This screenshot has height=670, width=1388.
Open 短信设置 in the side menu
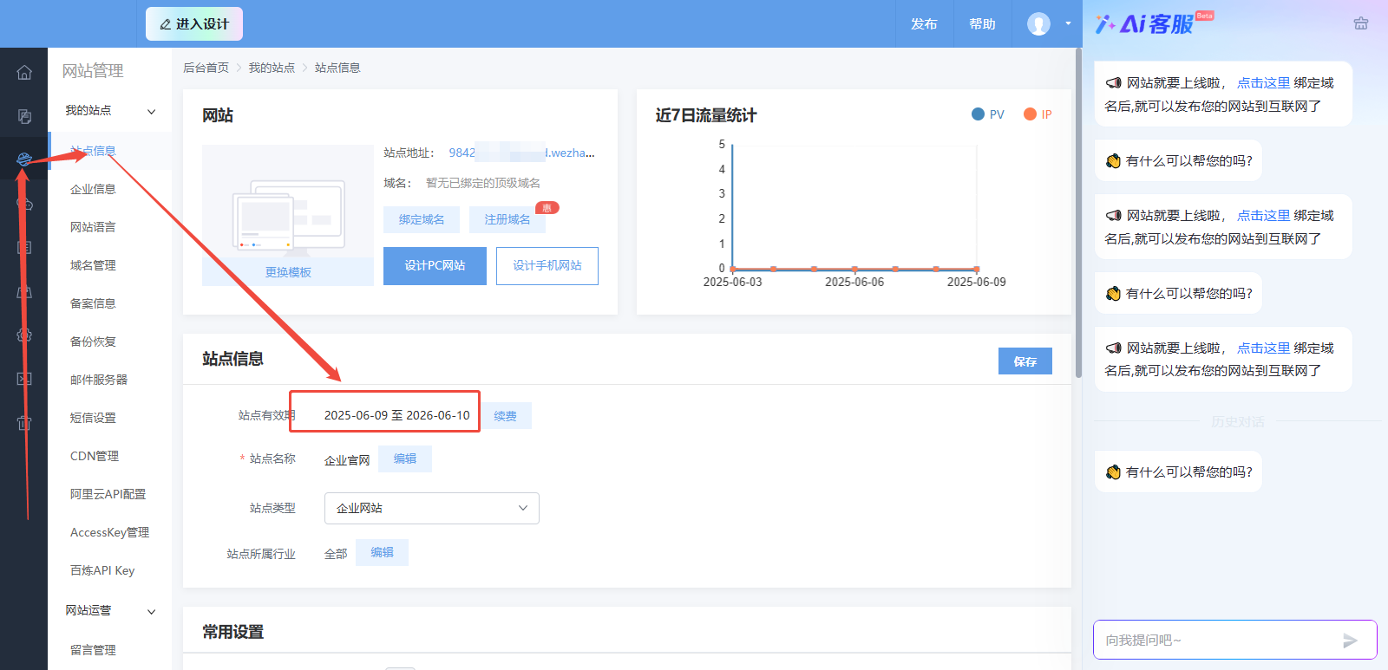tap(93, 418)
